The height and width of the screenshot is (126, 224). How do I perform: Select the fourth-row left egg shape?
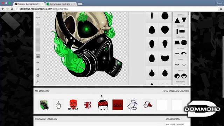coord(152,58)
